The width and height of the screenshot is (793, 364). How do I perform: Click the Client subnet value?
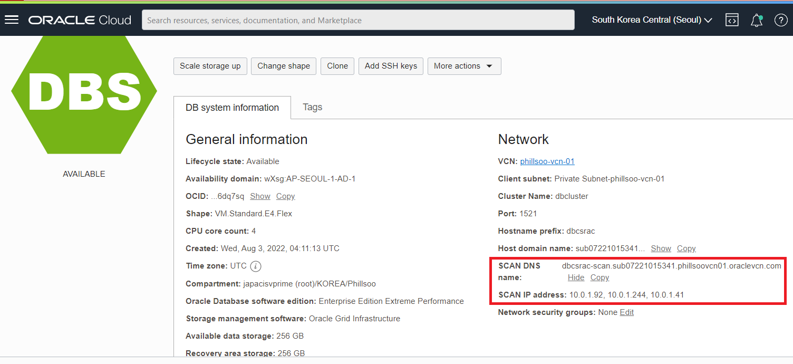pyautogui.click(x=610, y=179)
